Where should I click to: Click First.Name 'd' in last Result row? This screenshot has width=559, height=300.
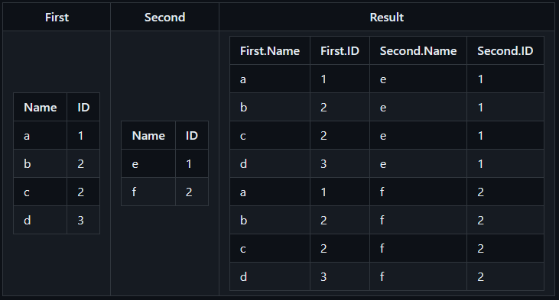click(x=270, y=276)
